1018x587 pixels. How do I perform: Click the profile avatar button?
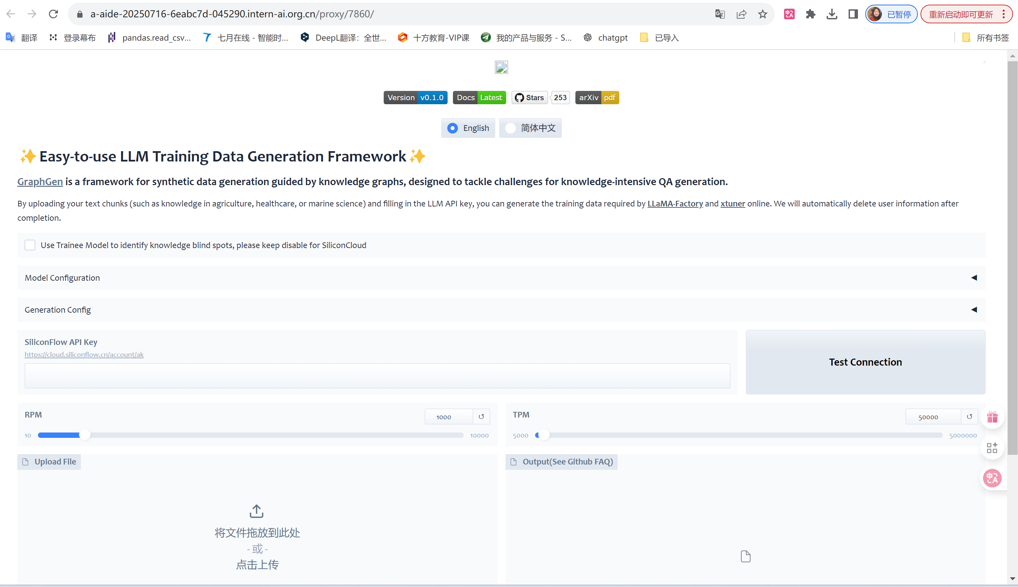coord(891,14)
